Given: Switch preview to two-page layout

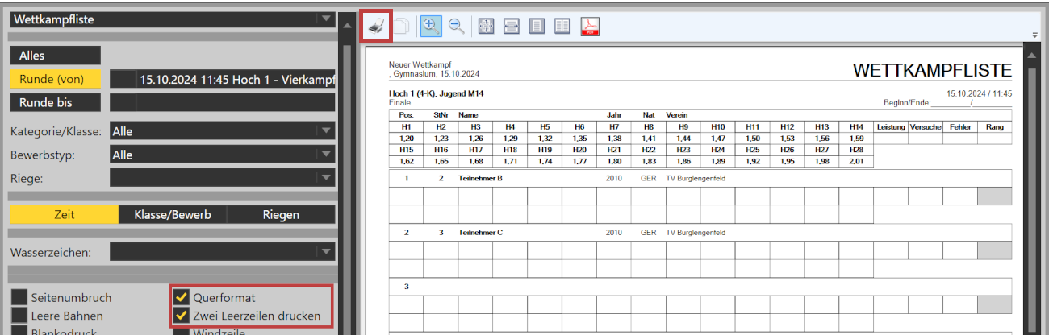Looking at the screenshot, I should pyautogui.click(x=562, y=26).
